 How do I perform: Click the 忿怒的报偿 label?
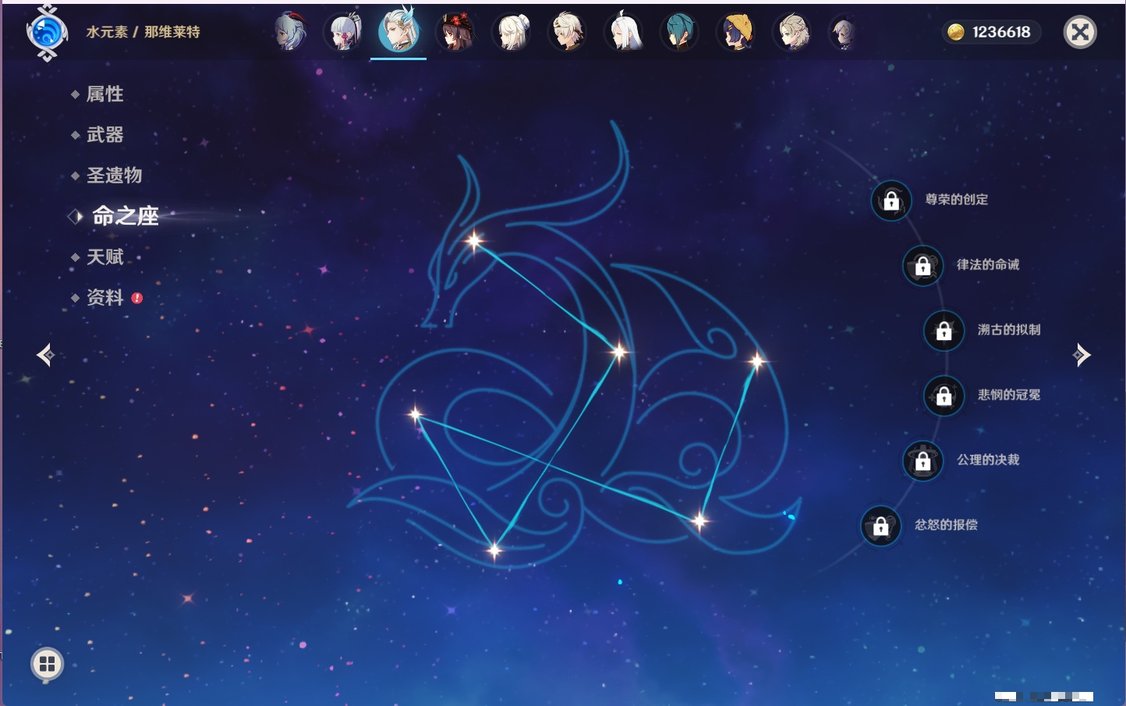(946, 524)
